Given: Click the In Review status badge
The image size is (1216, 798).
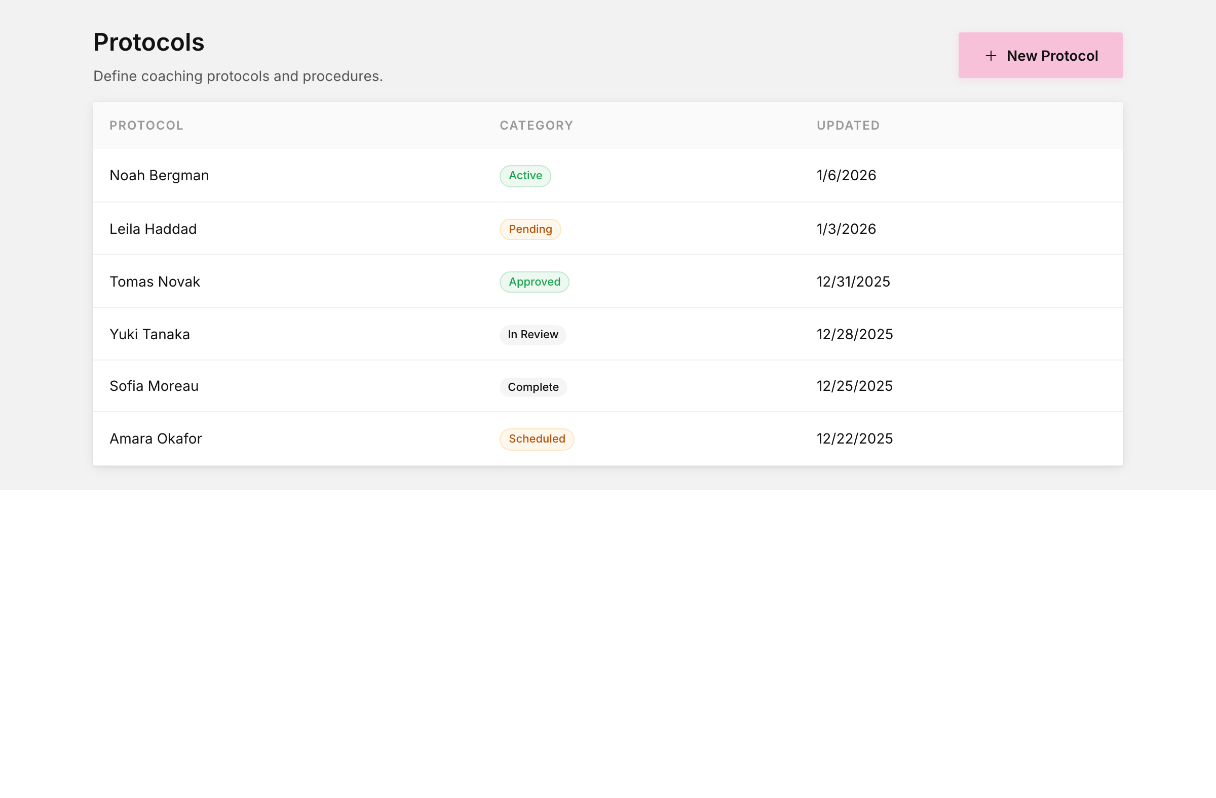Looking at the screenshot, I should 533,334.
